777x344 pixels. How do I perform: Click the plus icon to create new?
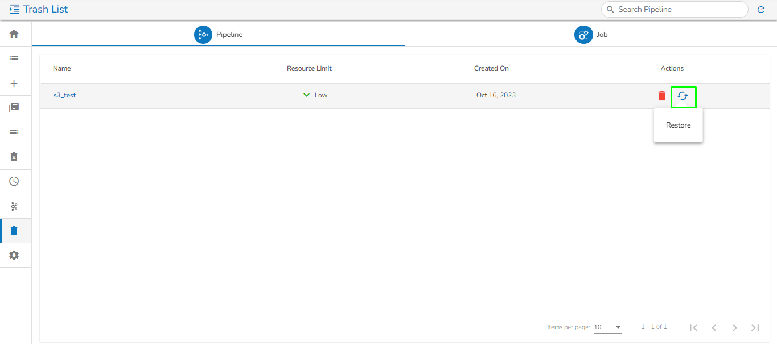(x=14, y=83)
